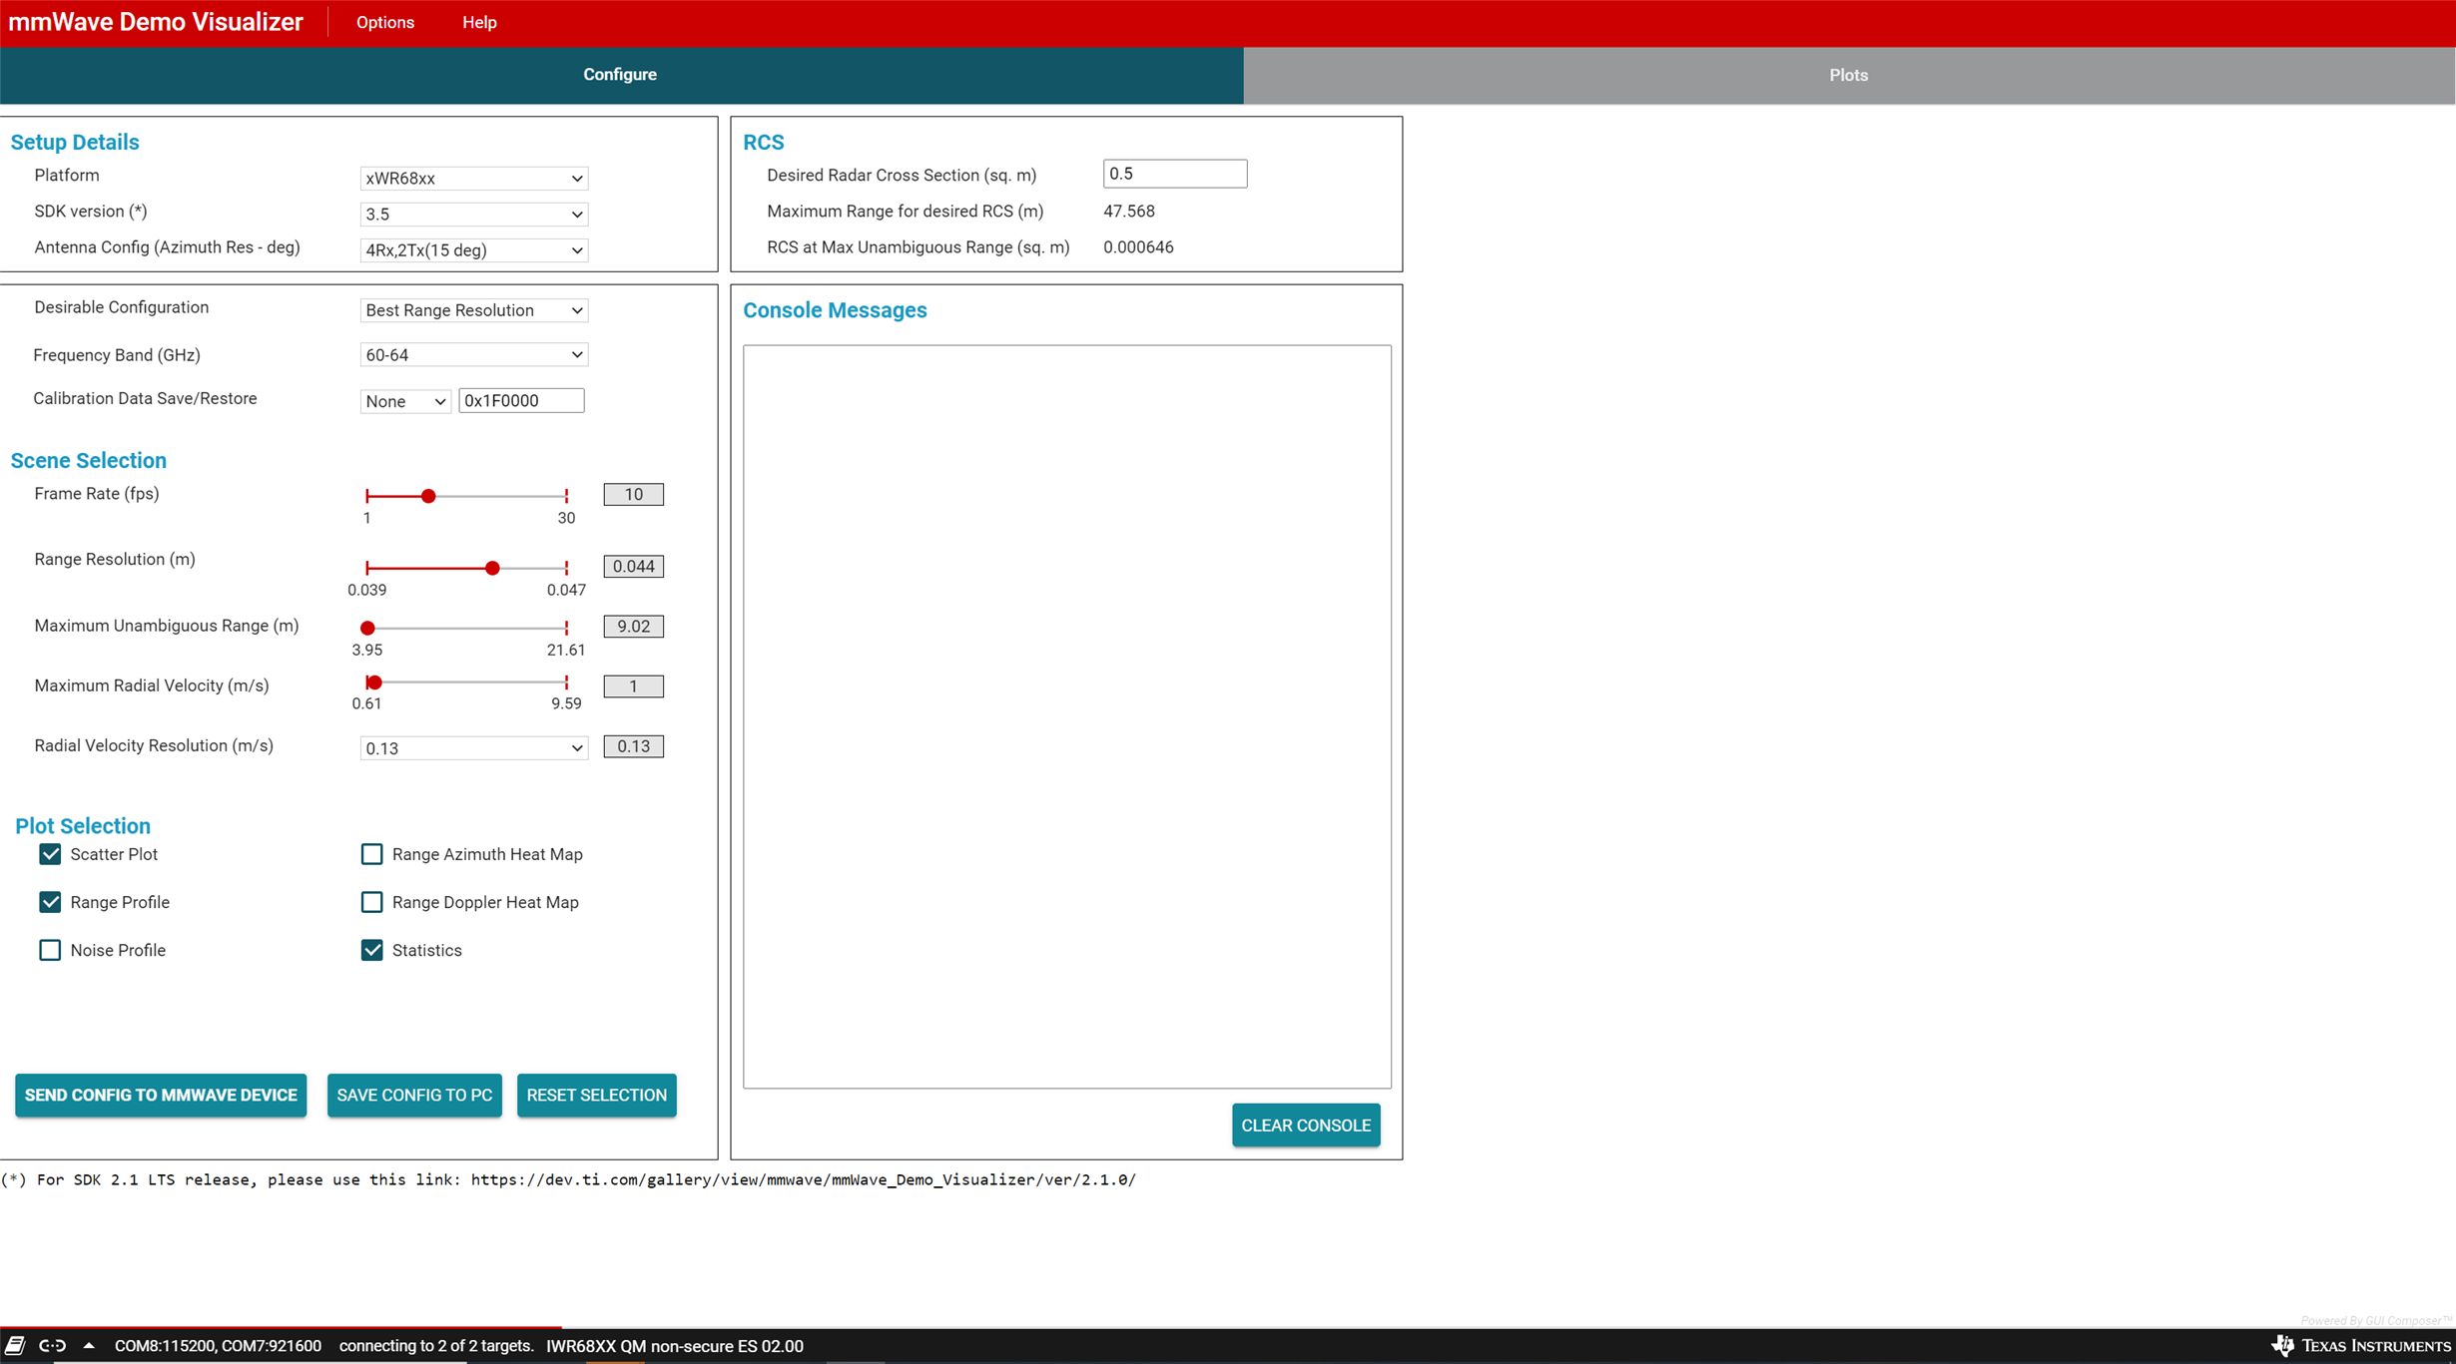Switch to the Configure tab

621,75
